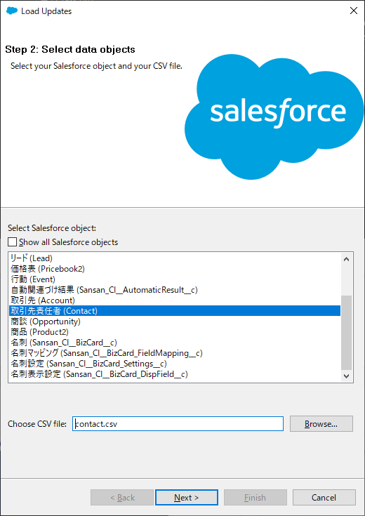Select 商談 (Opportunity) object
This screenshot has width=365, height=516.
point(175,322)
